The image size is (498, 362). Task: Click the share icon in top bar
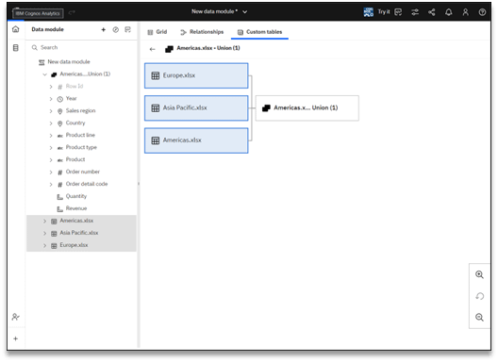pos(432,12)
